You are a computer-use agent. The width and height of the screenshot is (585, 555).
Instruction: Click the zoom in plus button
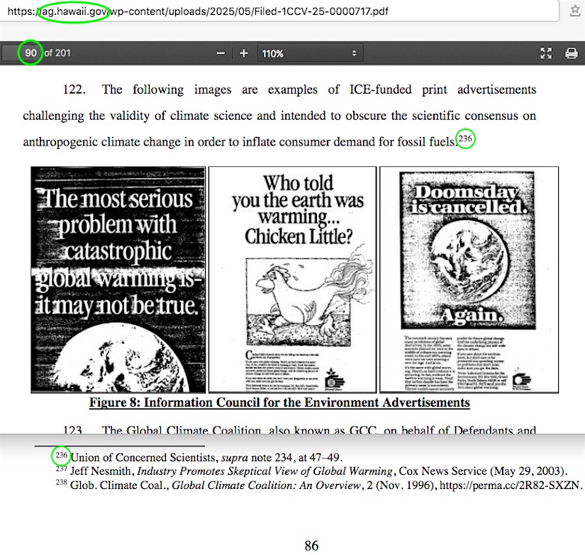point(243,53)
